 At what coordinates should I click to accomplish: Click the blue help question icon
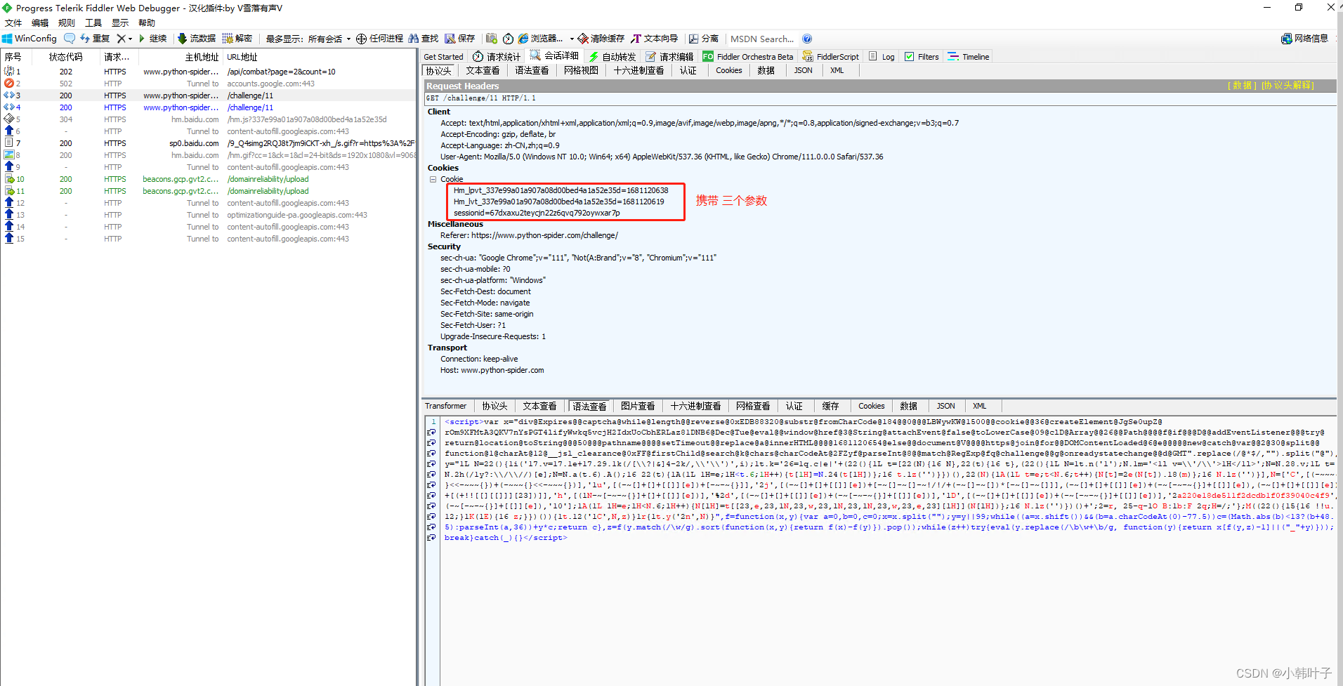[x=807, y=39]
